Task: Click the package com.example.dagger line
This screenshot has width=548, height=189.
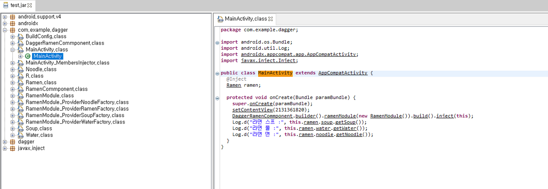Action: click(259, 30)
